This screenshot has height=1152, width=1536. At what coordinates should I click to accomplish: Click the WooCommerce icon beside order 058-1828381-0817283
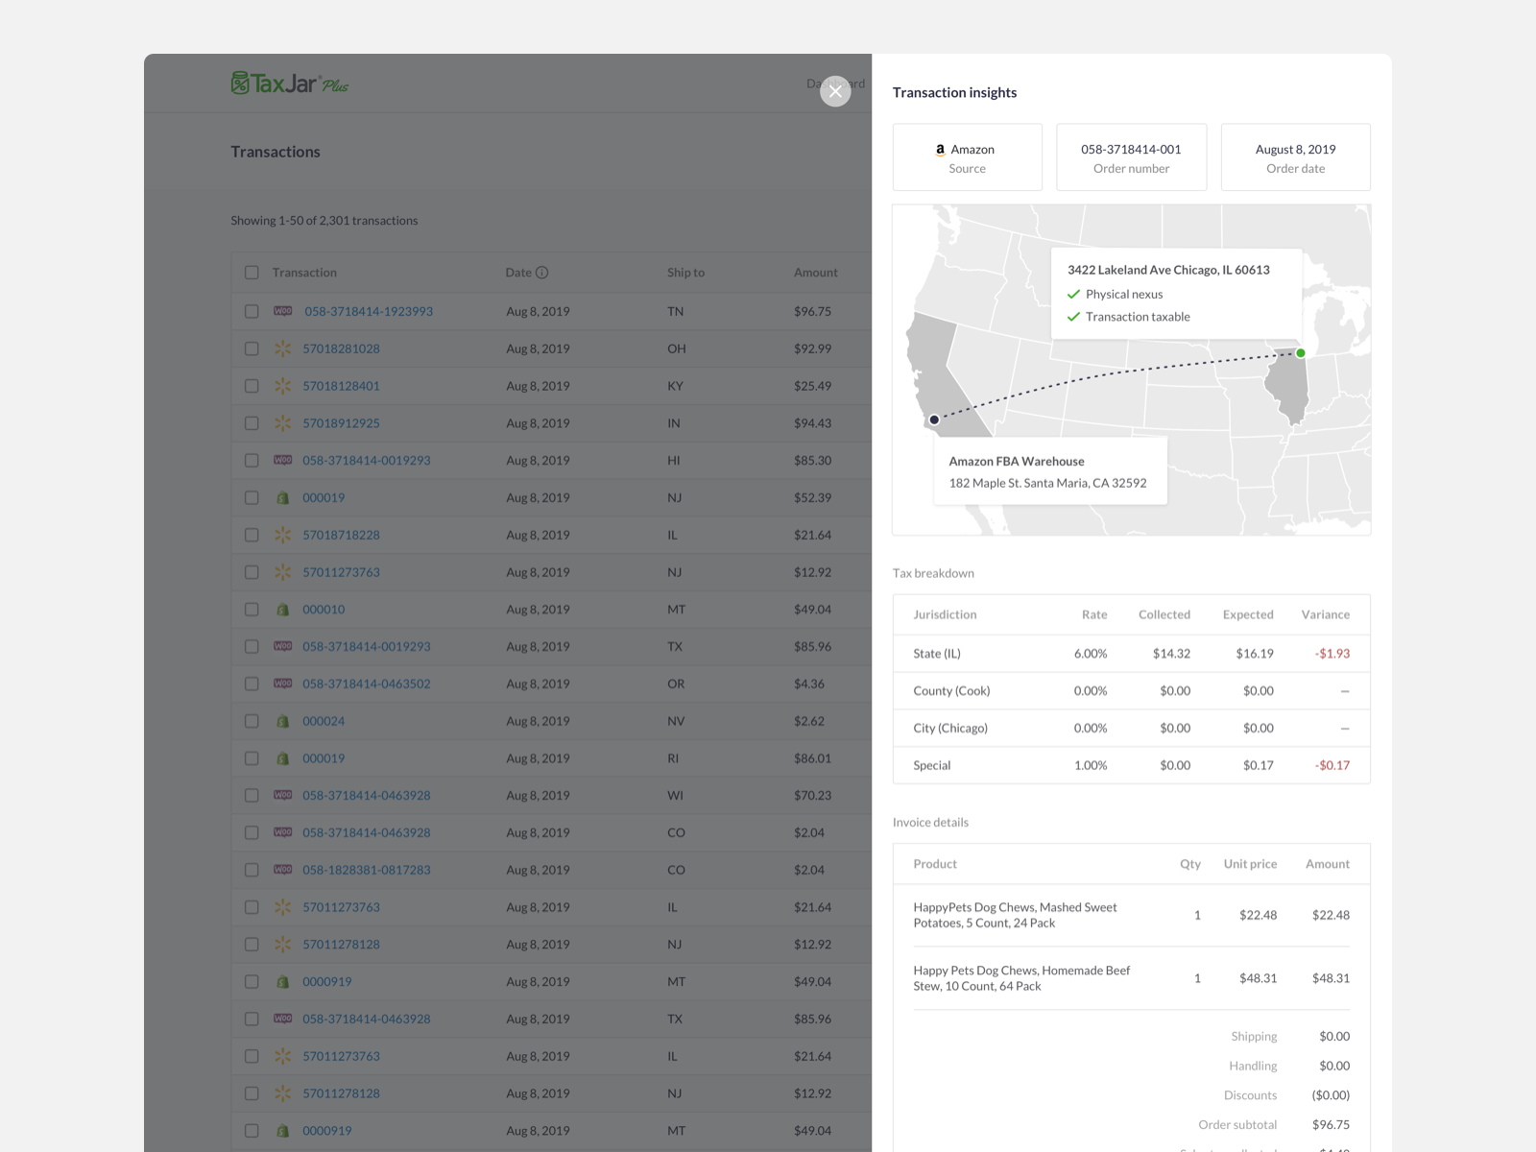click(283, 870)
